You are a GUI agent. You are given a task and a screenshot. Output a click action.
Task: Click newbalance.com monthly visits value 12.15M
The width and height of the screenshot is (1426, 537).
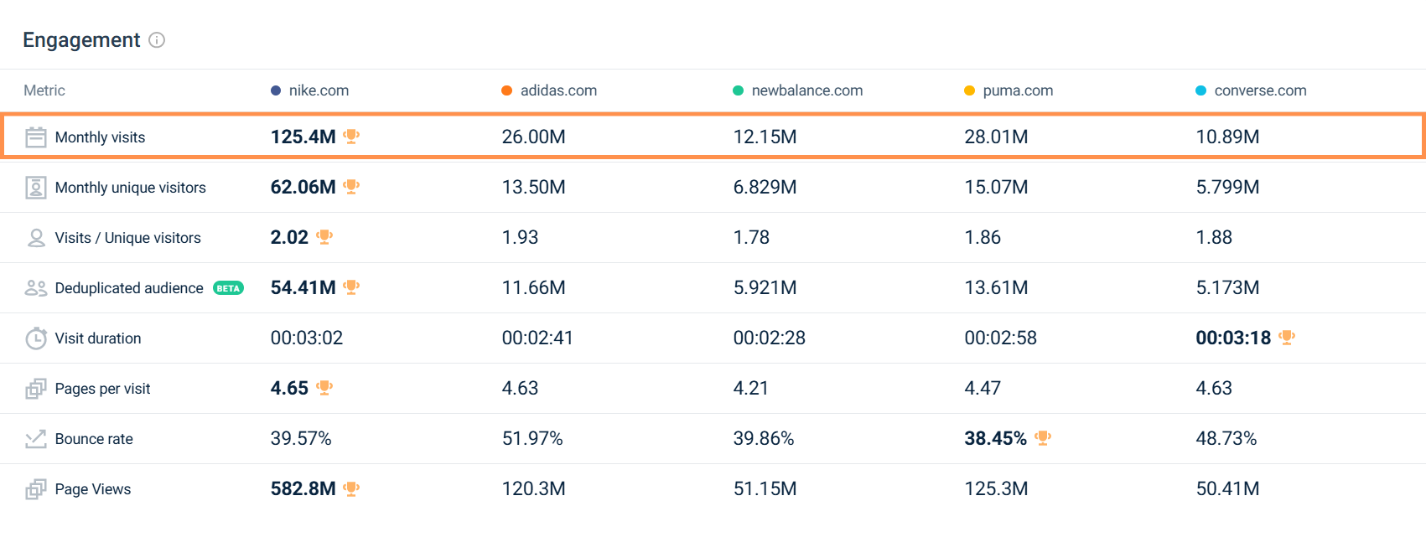765,137
